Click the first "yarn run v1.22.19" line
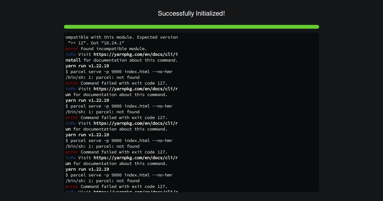Viewport: 383px width, 201px height. pyautogui.click(x=87, y=66)
